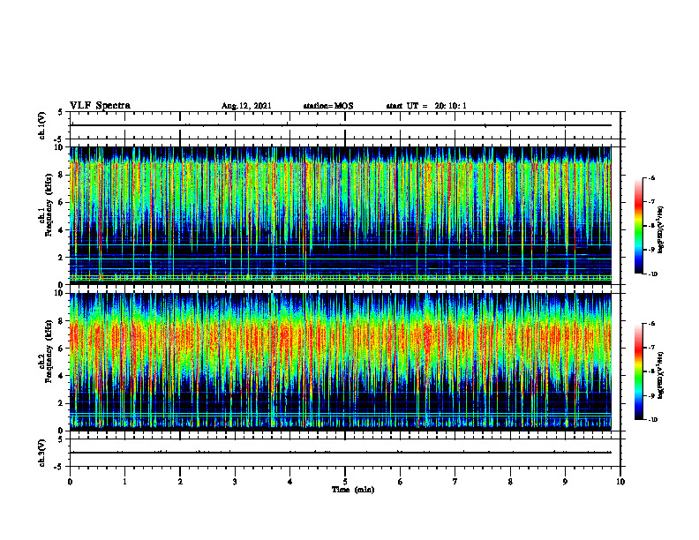Screen dimensions: 699x540
Task: Click the 'ch.1(V)' axis label
Action: (x=41, y=125)
